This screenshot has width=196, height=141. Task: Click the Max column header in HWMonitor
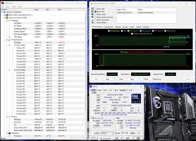click(63, 10)
